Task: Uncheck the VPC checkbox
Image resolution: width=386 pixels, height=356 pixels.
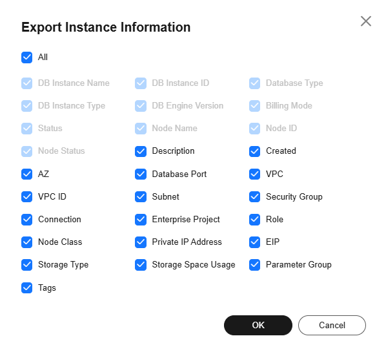Action: point(254,174)
